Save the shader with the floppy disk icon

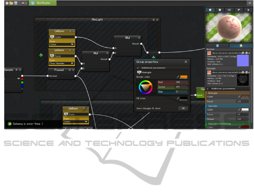[x=16, y=3]
